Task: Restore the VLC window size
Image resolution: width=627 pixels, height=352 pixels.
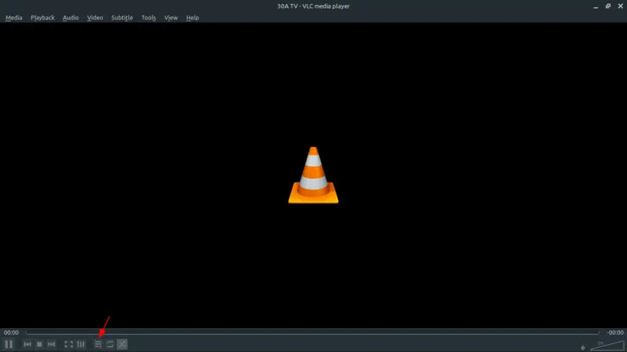Action: (608, 6)
